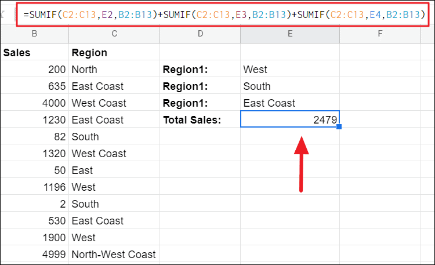The width and height of the screenshot is (435, 265).
Task: Click the cell with sales value 4000
Action: tap(34, 103)
